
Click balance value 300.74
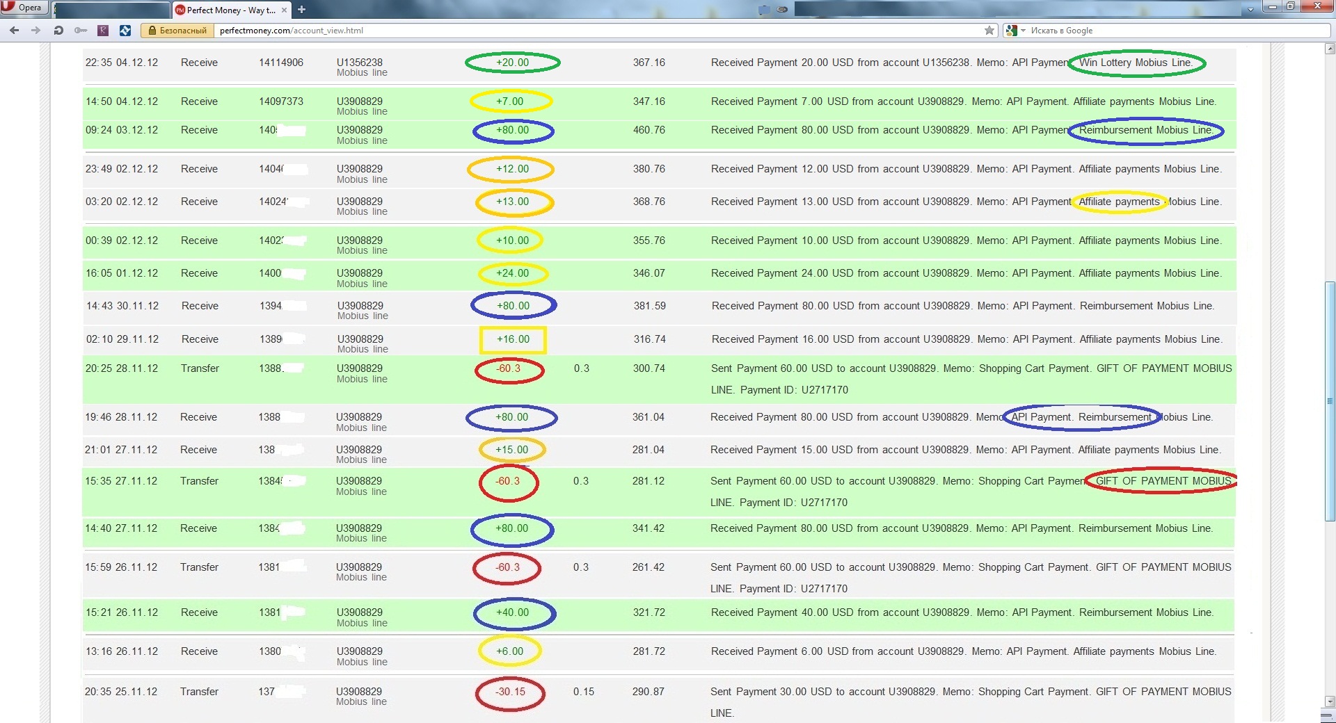pyautogui.click(x=649, y=368)
